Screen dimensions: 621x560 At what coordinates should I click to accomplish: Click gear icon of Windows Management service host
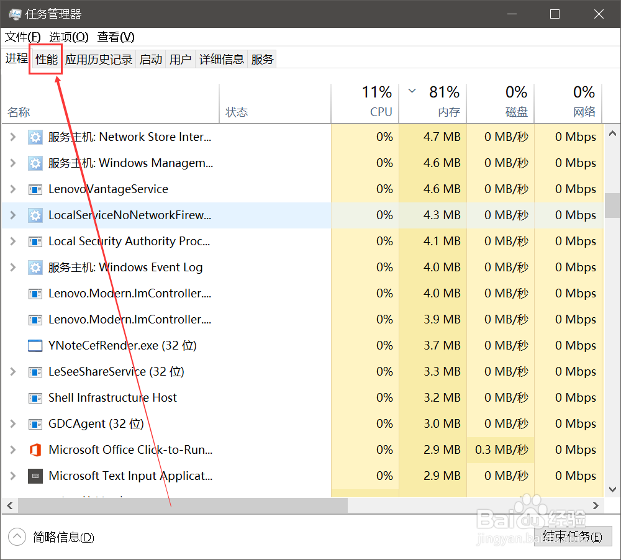(x=35, y=163)
